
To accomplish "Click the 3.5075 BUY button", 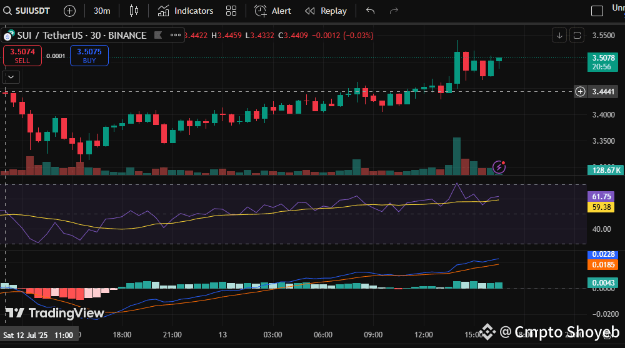I will (89, 56).
